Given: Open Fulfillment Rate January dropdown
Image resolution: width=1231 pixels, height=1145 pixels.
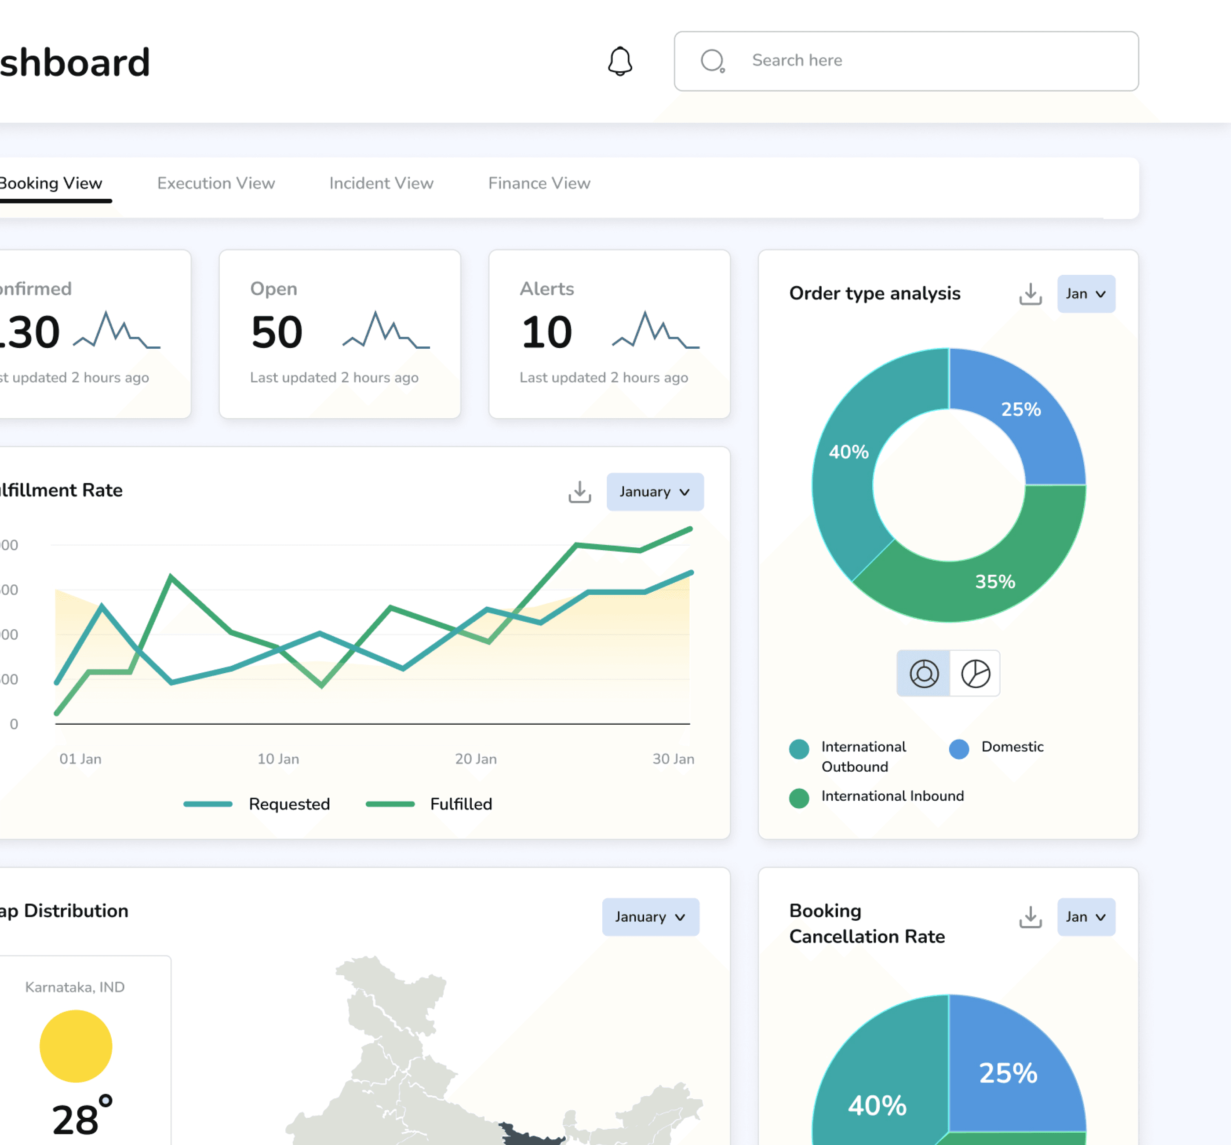Looking at the screenshot, I should (x=655, y=492).
